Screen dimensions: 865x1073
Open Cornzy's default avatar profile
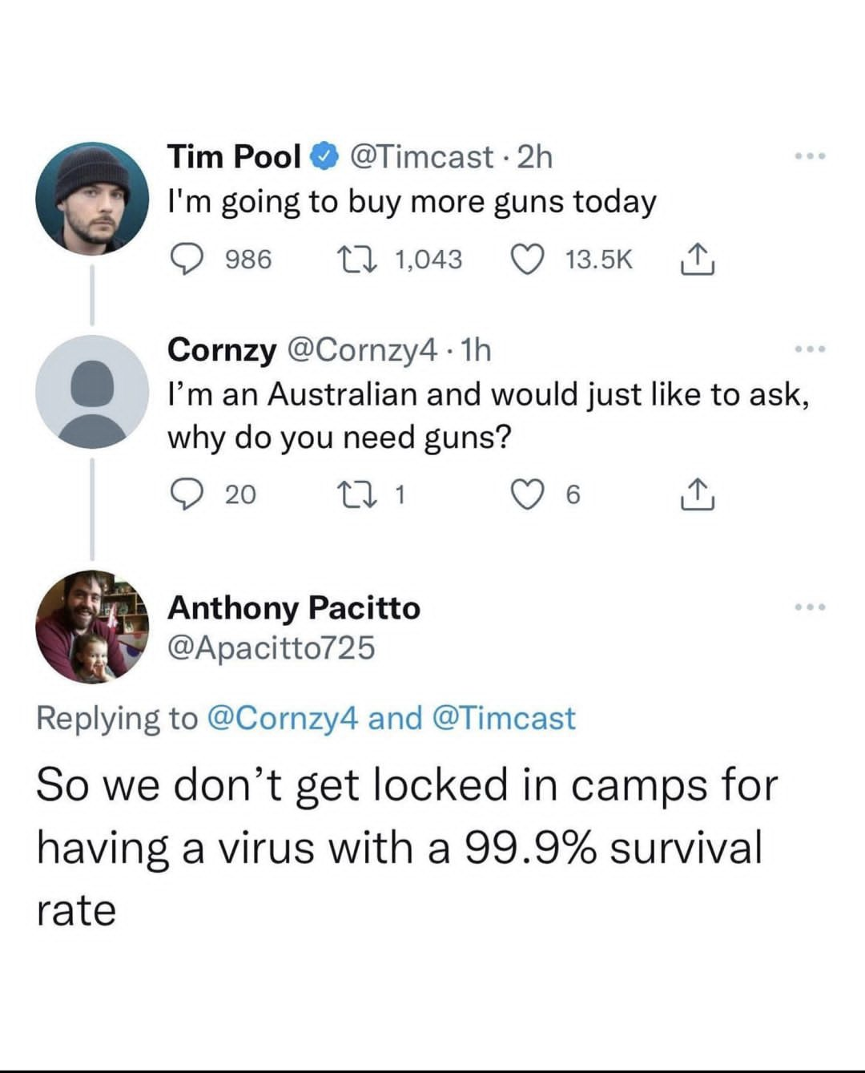(92, 392)
